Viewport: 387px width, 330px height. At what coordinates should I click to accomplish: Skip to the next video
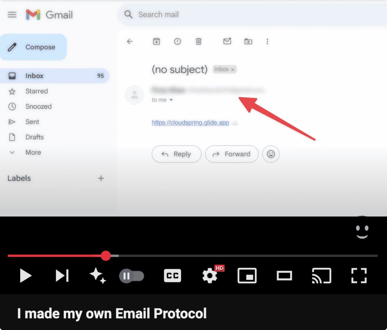pos(62,276)
